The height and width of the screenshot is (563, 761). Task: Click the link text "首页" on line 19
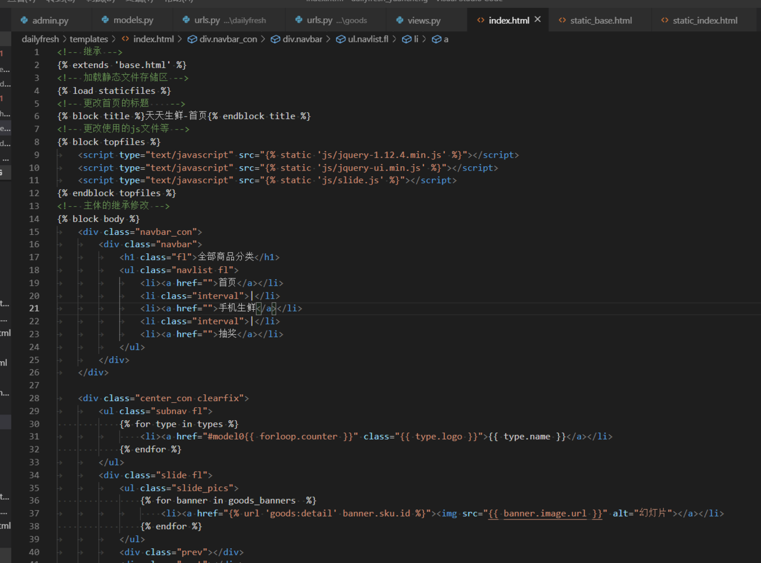228,283
